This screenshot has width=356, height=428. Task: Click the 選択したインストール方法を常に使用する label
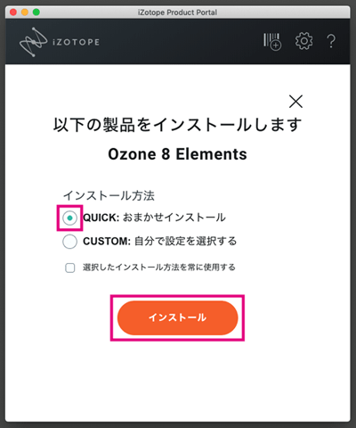159,267
